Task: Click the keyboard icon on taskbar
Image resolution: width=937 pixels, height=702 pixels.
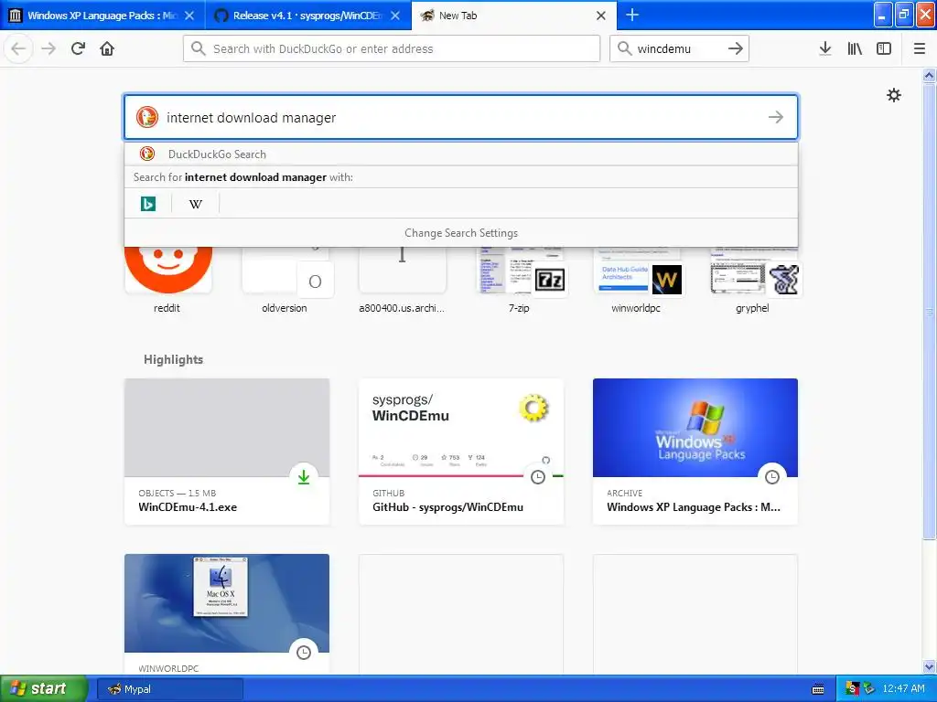Action: pyautogui.click(x=818, y=689)
